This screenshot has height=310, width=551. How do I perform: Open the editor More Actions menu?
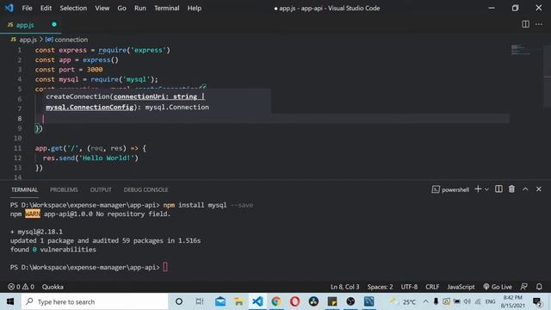coord(539,24)
